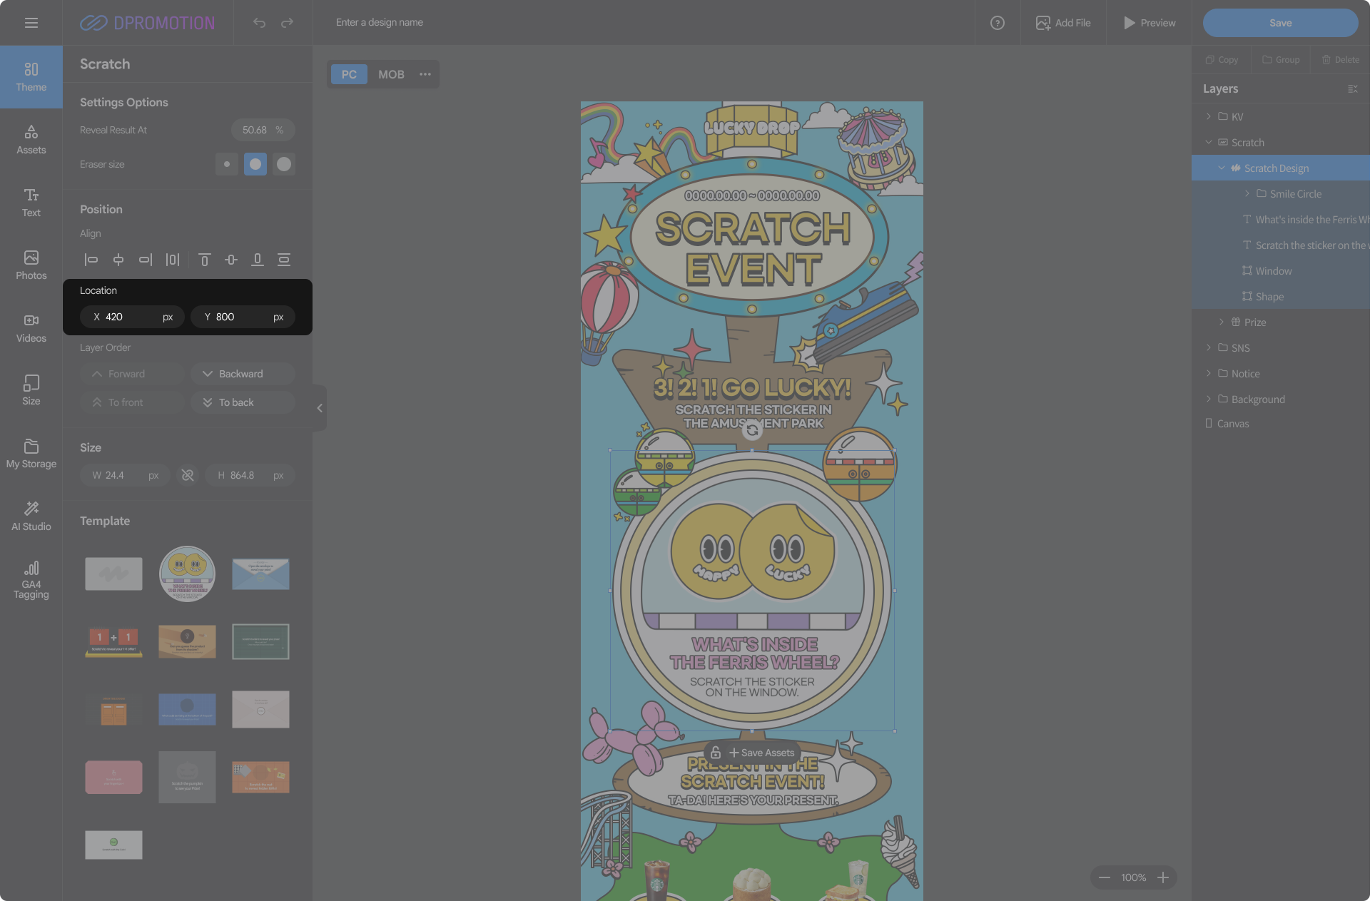Click the redo arrow icon

(x=287, y=23)
